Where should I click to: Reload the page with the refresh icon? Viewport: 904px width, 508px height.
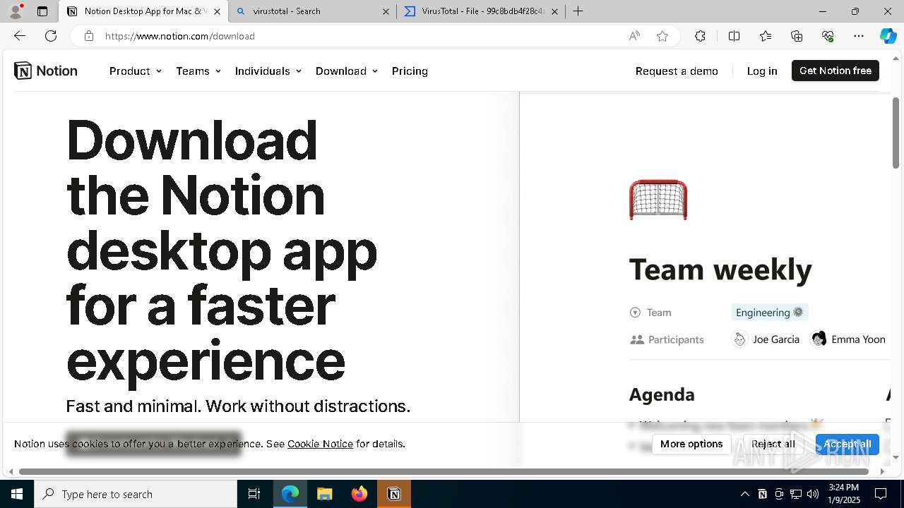click(51, 36)
